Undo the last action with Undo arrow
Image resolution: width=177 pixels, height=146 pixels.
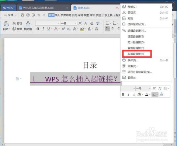pyautogui.click(x=39, y=15)
